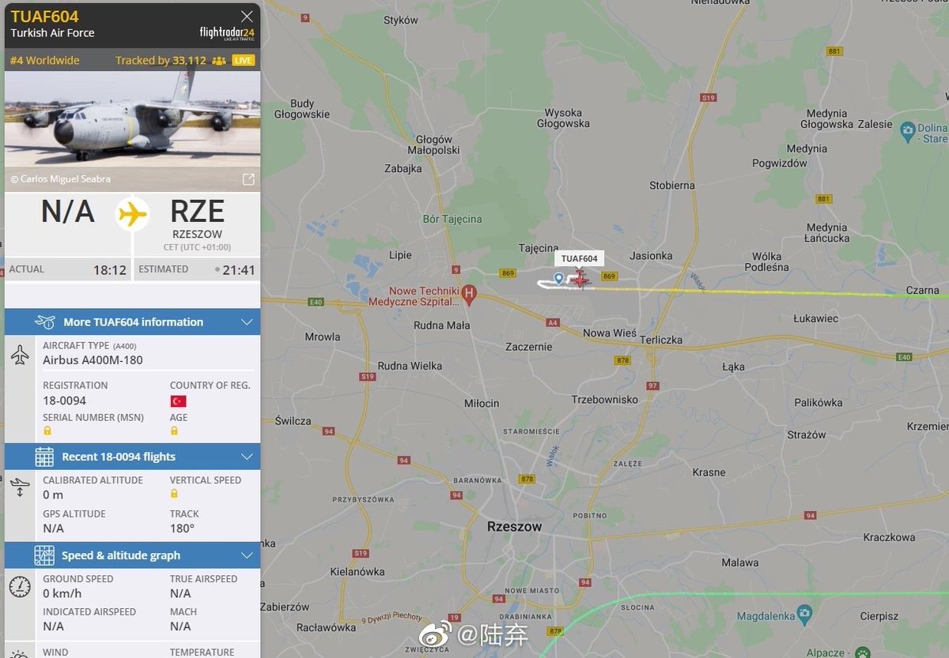This screenshot has height=658, width=949.
Task: Click the blue airport pin marker near Jasionka
Action: [558, 278]
